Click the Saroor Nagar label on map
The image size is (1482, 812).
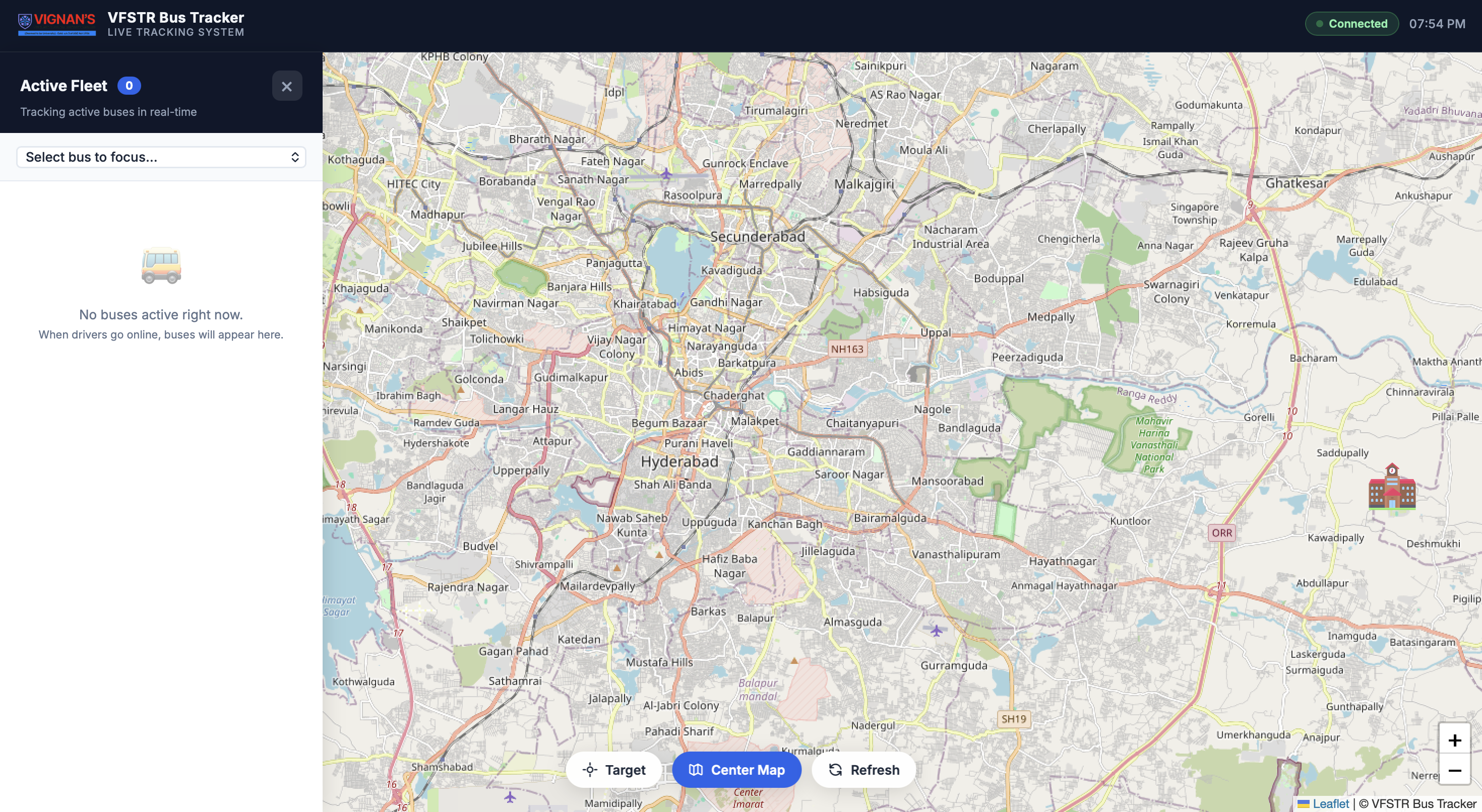849,475
